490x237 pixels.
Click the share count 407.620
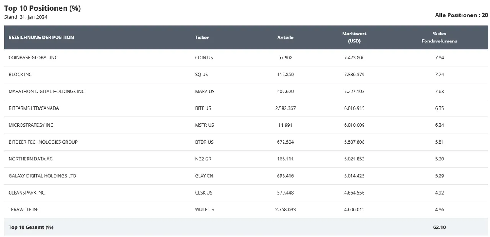285,91
